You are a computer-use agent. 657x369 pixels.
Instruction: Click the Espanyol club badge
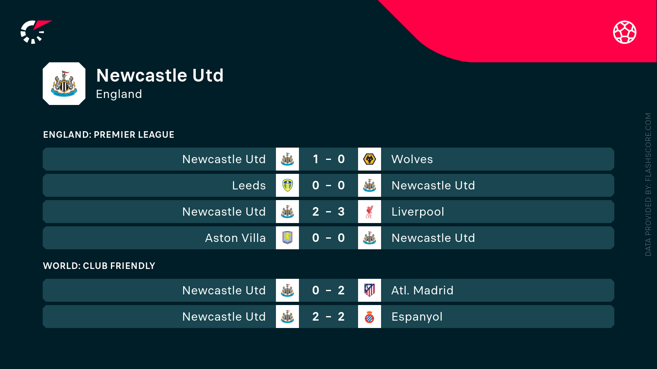point(370,317)
